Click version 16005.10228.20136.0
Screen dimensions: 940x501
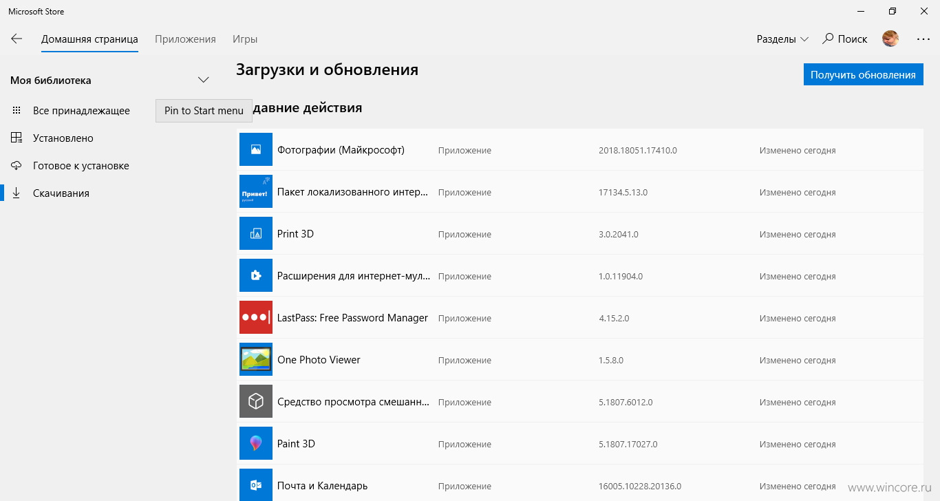(x=640, y=487)
